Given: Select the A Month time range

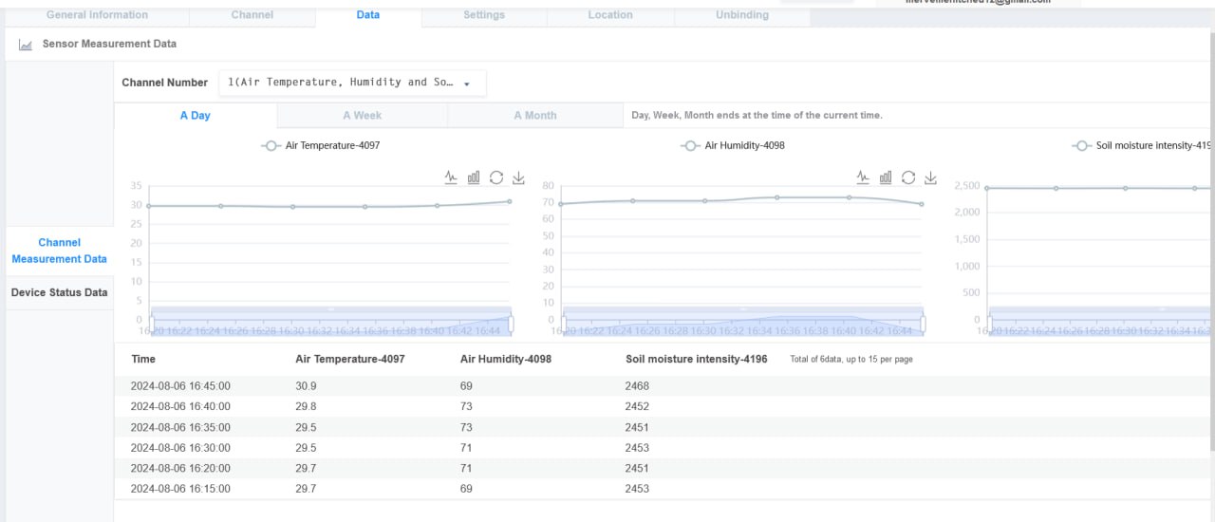Looking at the screenshot, I should [535, 116].
